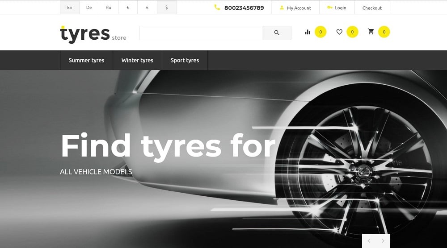
Task: Focus the product search field
Action: coord(201,33)
